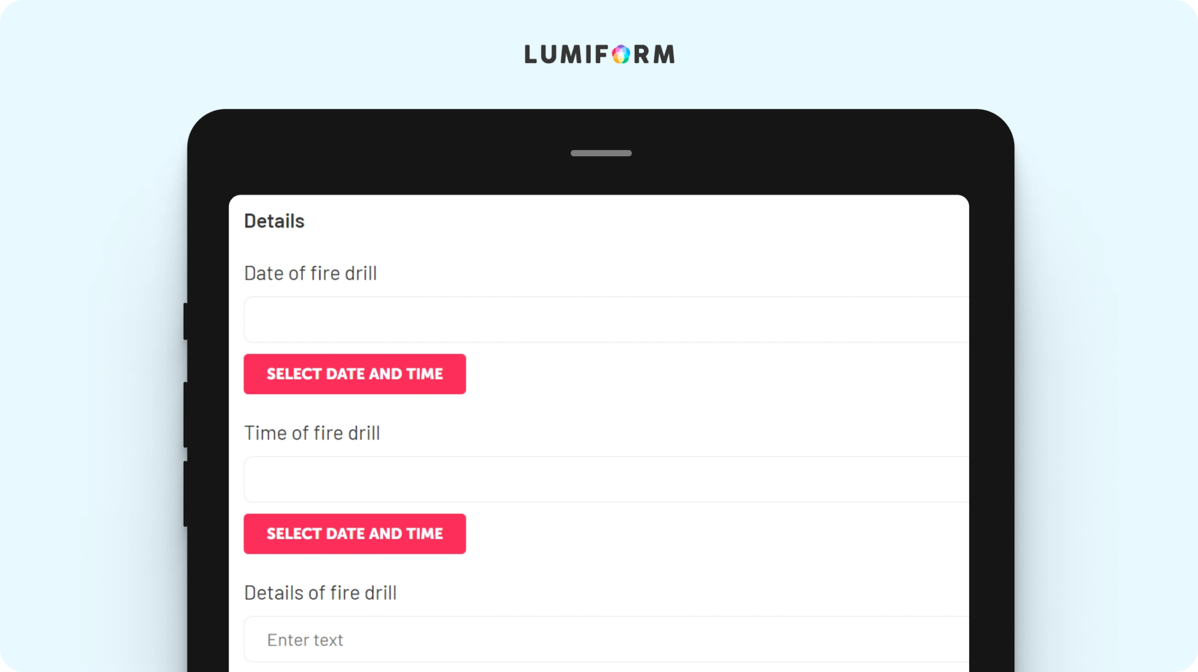Click the Details section heading
Viewport: 1198px width, 672px height.
274,221
